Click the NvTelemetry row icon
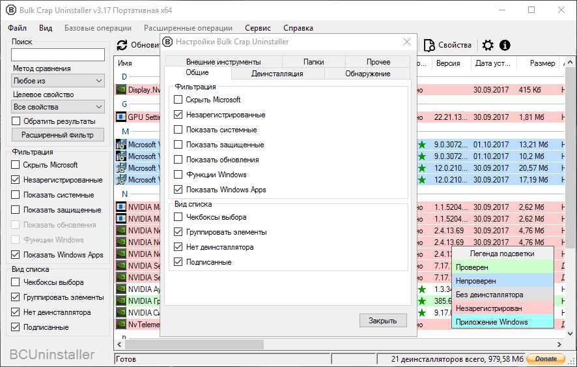 [x=120, y=324]
